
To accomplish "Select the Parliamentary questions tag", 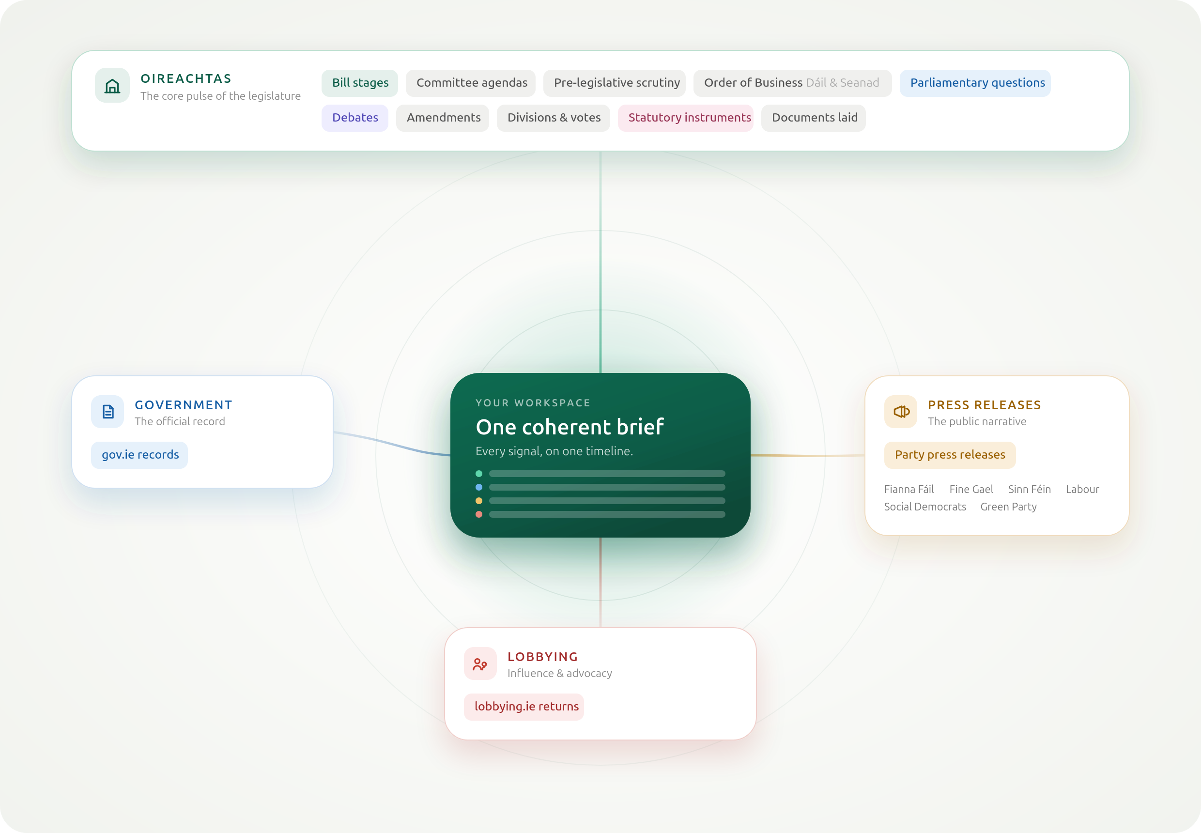I will click(x=975, y=83).
